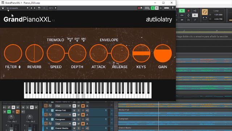
Task: Open the 'Sin preajuste' preset dropdown
Action: coord(17,8)
